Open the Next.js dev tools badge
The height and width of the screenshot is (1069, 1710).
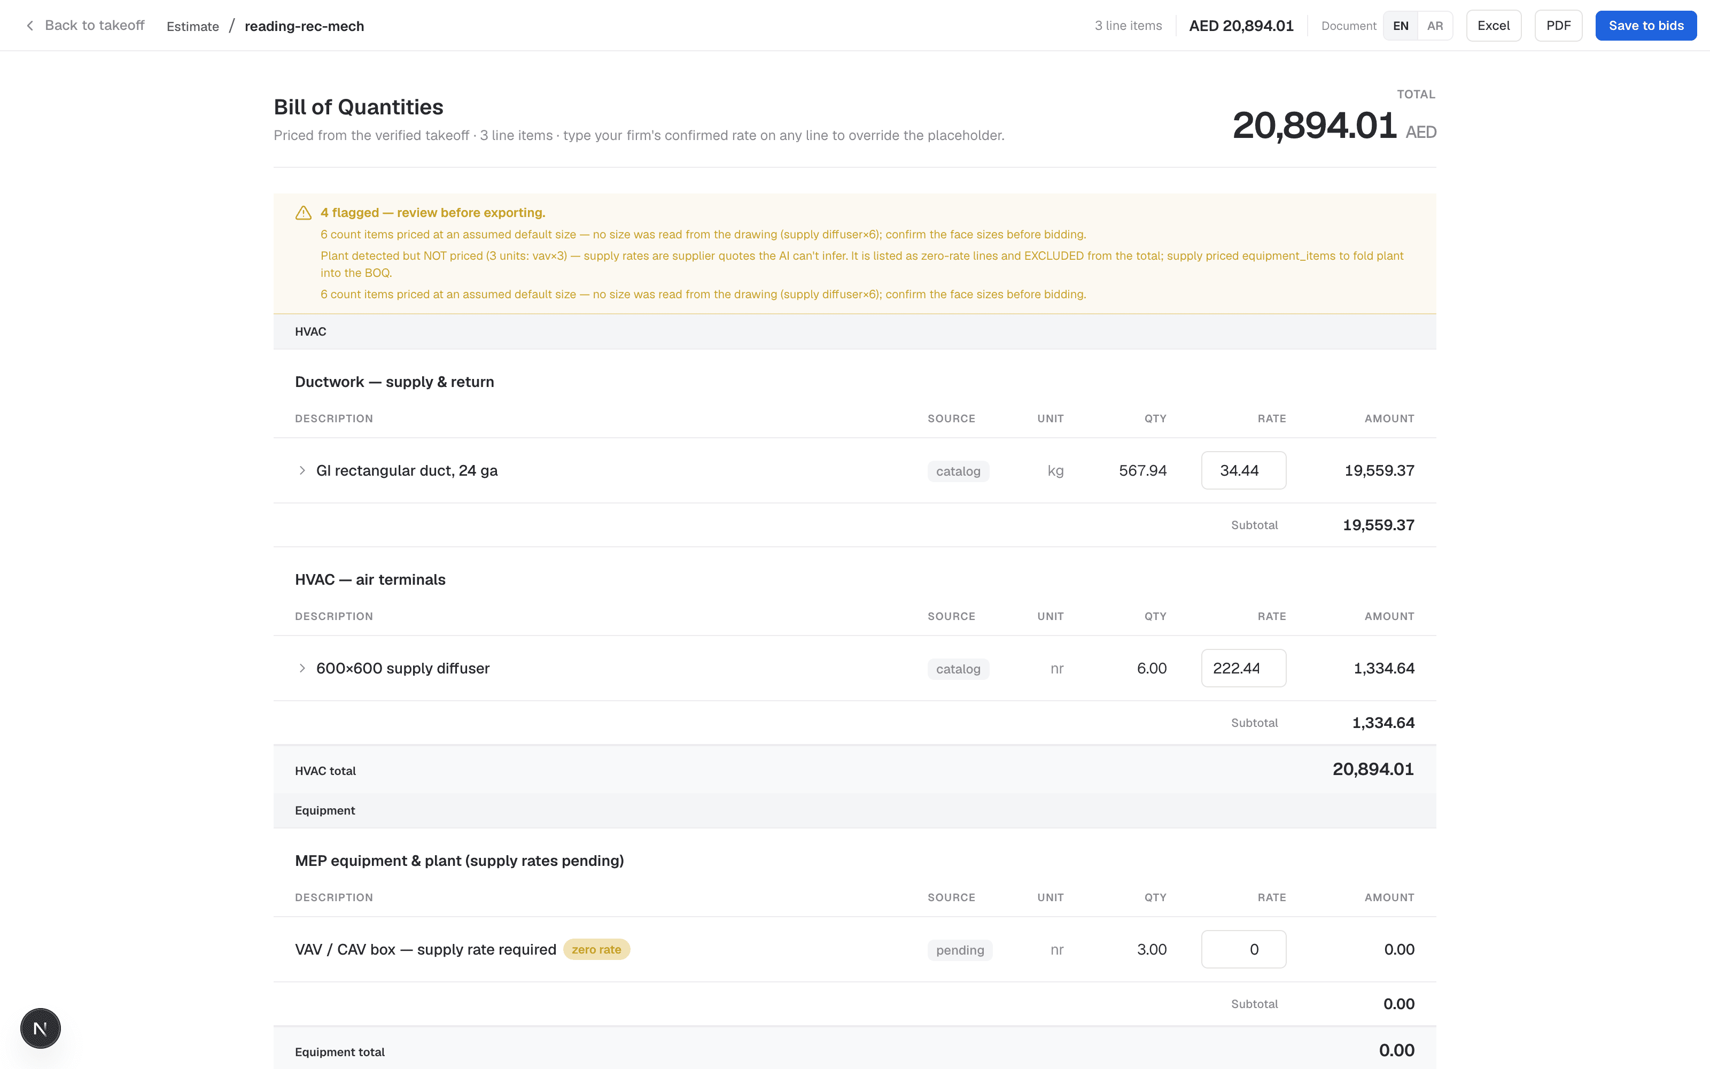click(40, 1028)
